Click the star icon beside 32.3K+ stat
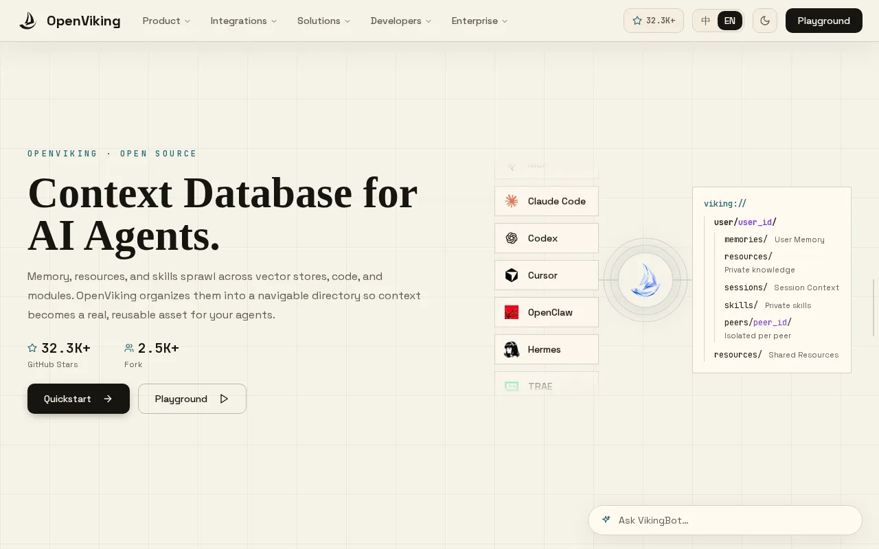 pyautogui.click(x=32, y=348)
